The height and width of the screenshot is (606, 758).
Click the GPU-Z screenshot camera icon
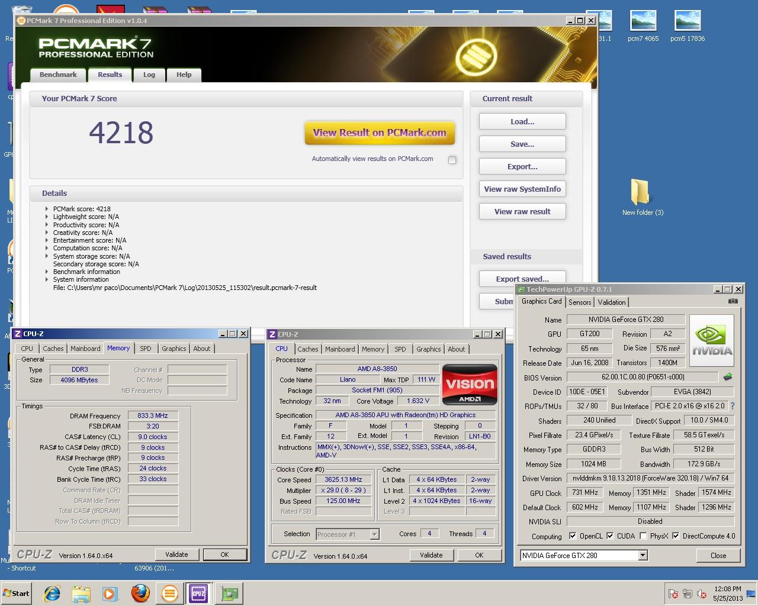tap(733, 301)
